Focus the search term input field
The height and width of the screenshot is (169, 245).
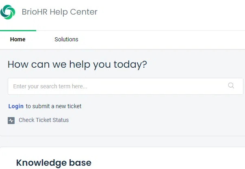[126, 86]
